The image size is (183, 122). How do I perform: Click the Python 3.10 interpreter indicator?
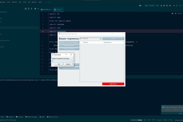pos(168,120)
